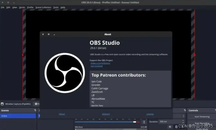Click the '0.0 dB' Mic/Aux level value
216x130 pixels.
pos(144,127)
